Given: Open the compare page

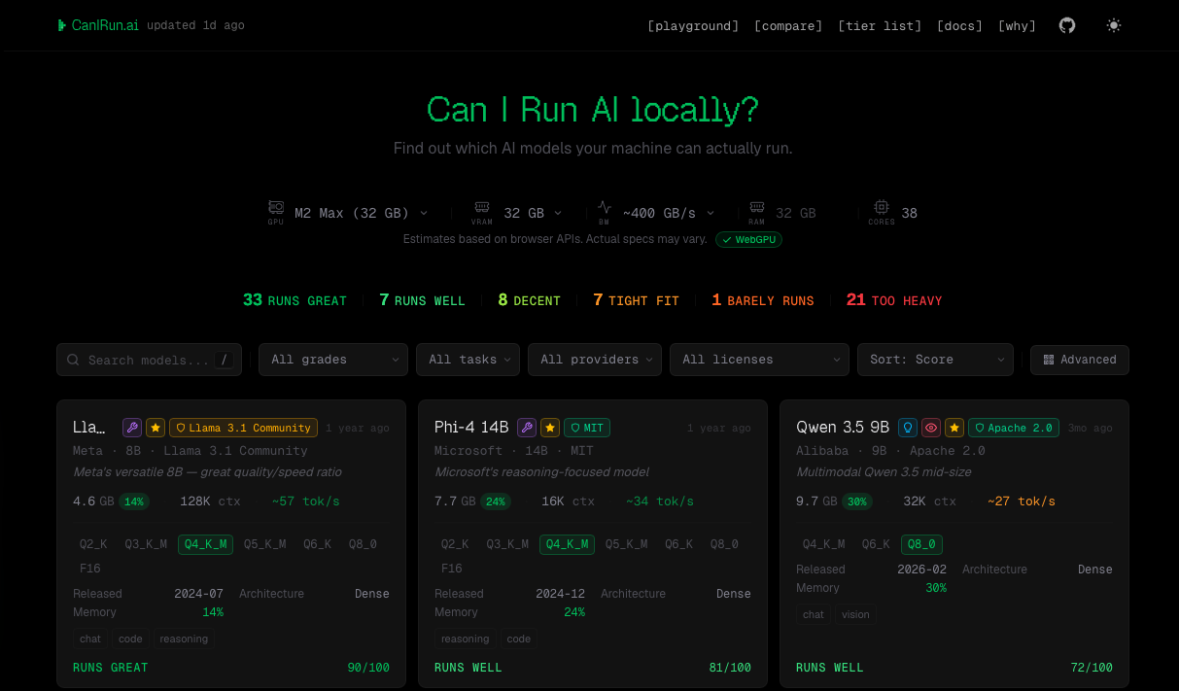Looking at the screenshot, I should click(788, 26).
